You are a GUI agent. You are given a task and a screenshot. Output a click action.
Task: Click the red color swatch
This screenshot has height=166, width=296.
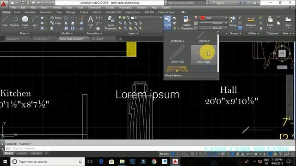[203, 18]
